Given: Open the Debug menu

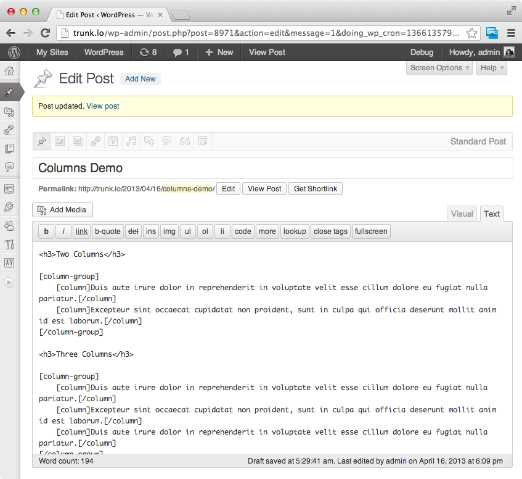Looking at the screenshot, I should pos(422,52).
